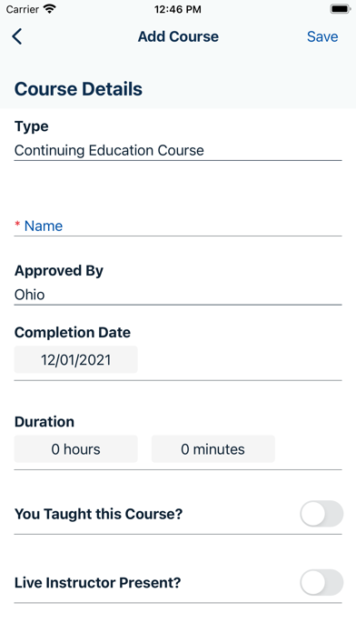Open the completion date picker 12/01/2021
The width and height of the screenshot is (356, 633).
click(75, 359)
